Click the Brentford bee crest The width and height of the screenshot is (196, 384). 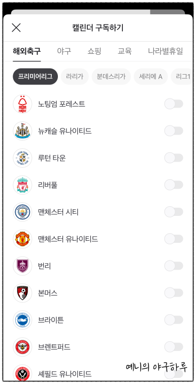point(22,346)
